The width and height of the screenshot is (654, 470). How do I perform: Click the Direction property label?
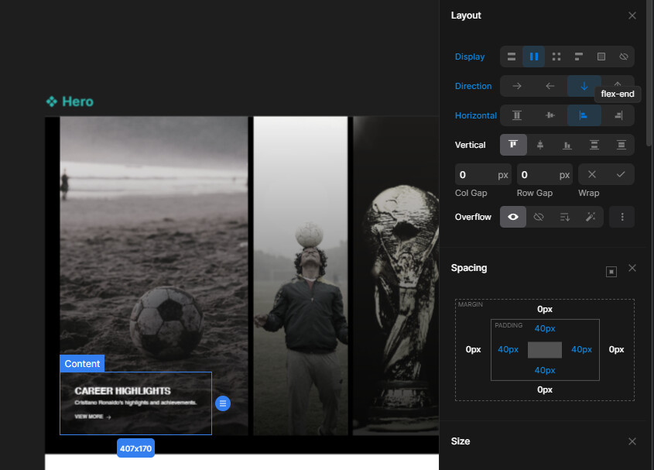click(x=473, y=86)
